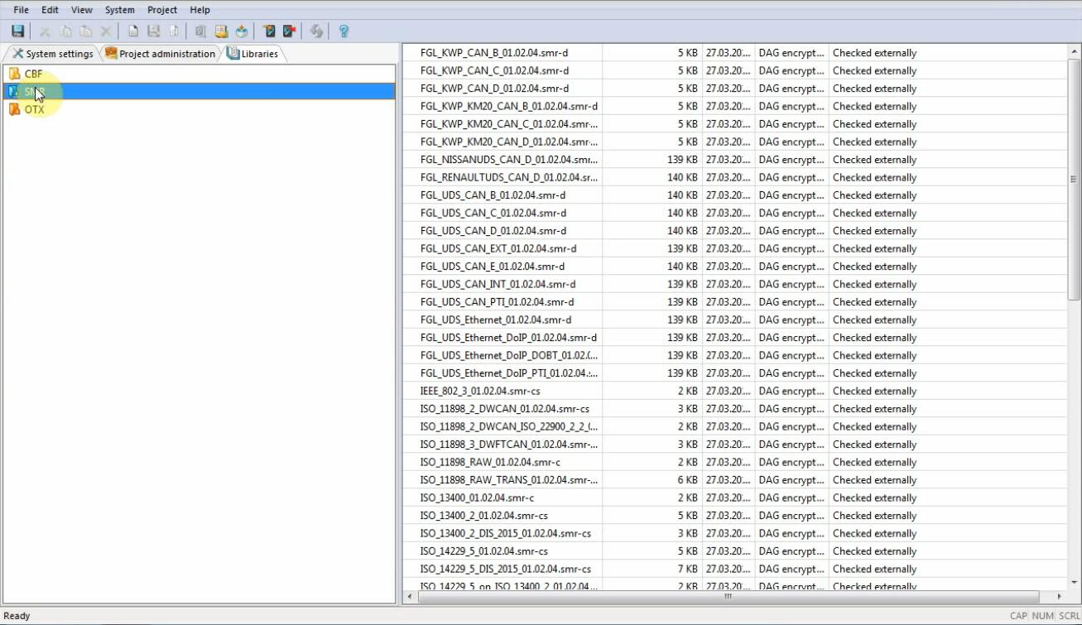Viewport: 1082px width, 625px height.
Task: Select the IEEE_802_3_01.02.04.smr-cs file row
Action: click(x=480, y=391)
